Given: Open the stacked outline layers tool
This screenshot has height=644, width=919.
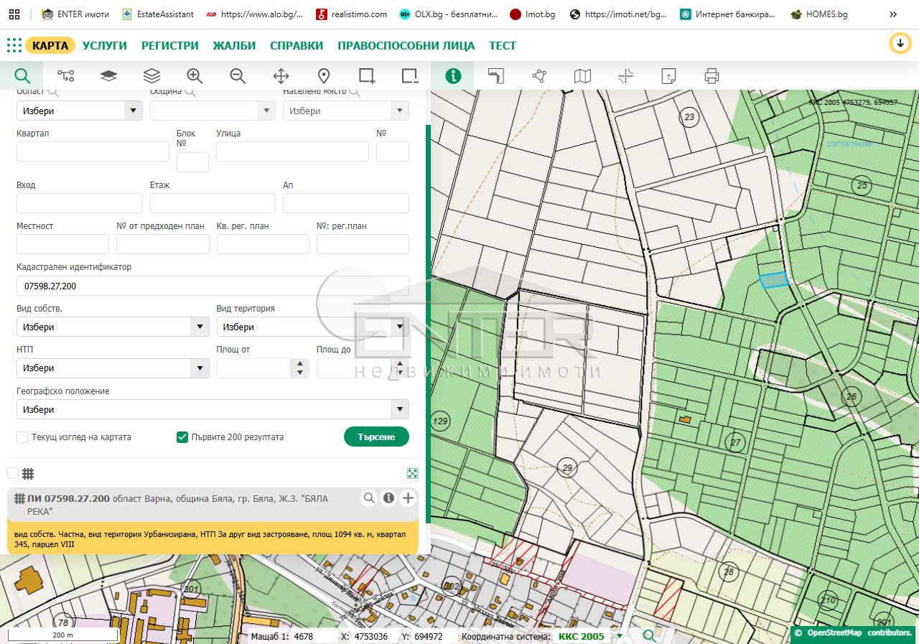Looking at the screenshot, I should 151,75.
